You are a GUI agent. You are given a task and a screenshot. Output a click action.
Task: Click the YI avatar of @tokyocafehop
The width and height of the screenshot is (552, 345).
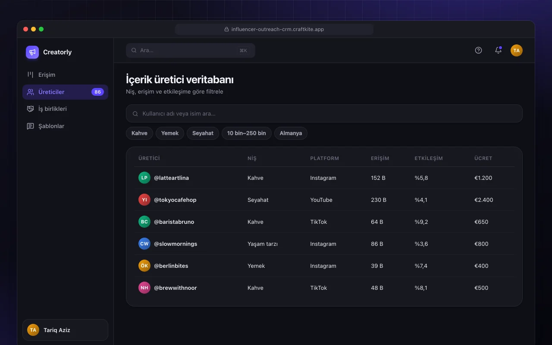pyautogui.click(x=144, y=200)
